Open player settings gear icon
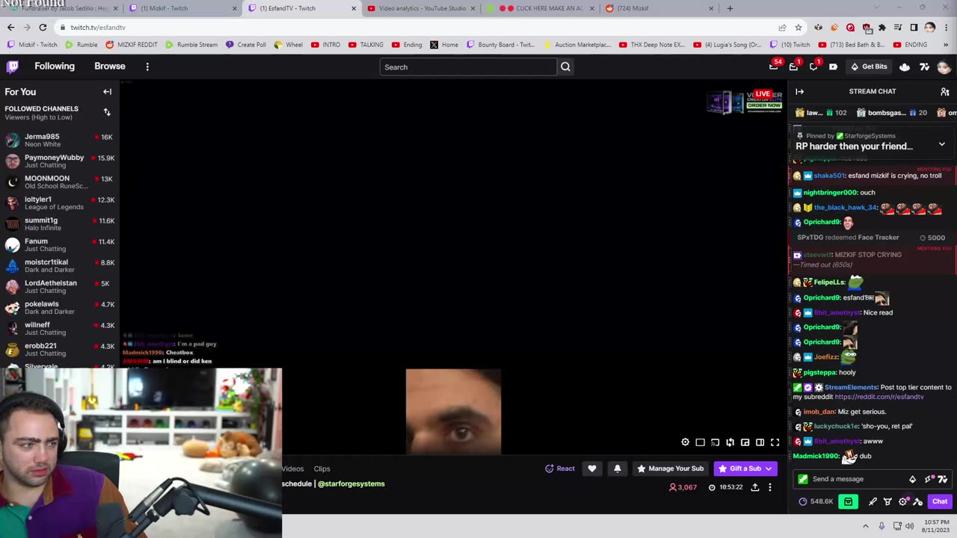Screen dimensions: 957x538 point(685,442)
